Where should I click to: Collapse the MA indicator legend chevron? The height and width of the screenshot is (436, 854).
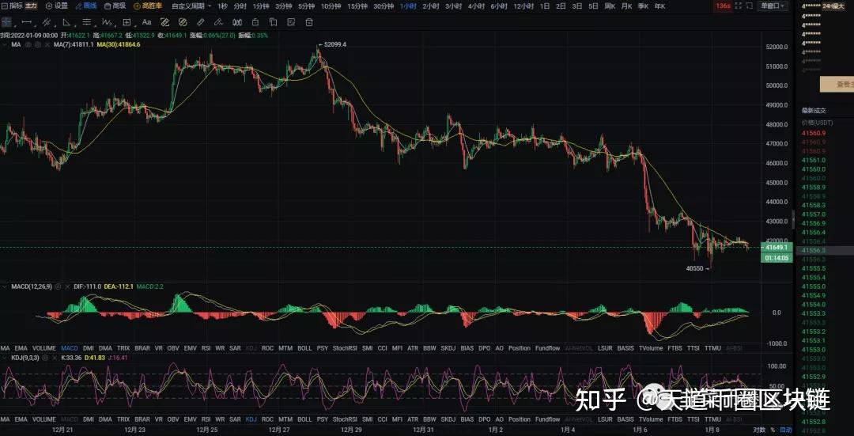coord(5,44)
